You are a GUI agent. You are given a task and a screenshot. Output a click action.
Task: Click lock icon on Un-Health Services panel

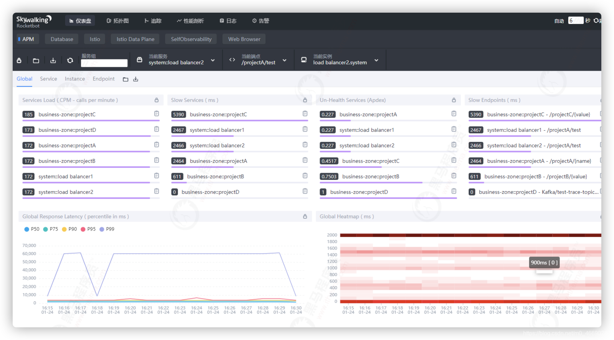pos(454,100)
